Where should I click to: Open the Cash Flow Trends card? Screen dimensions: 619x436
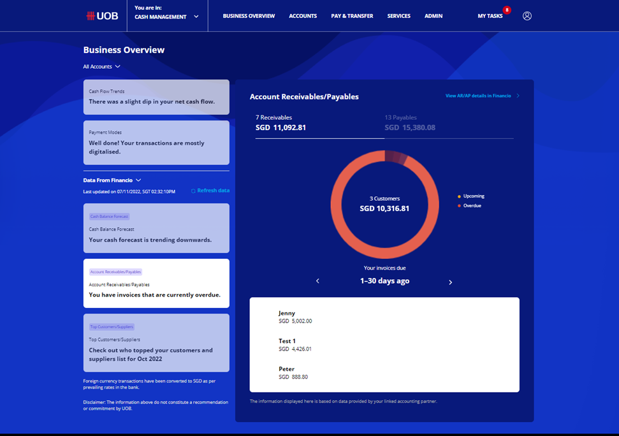[x=156, y=97]
